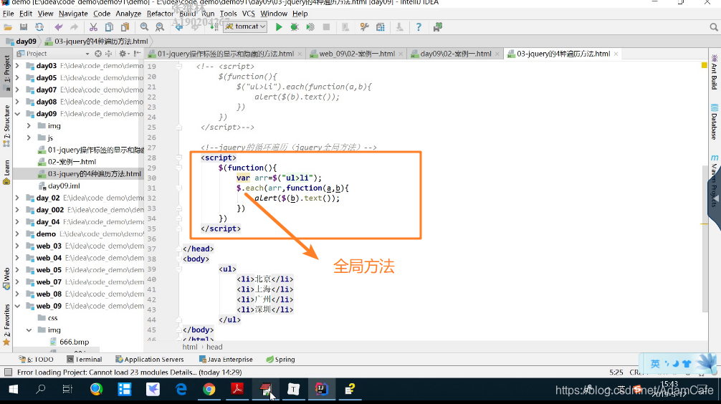
Task: Click the head element in editor breadcrumb
Action: 214,347
